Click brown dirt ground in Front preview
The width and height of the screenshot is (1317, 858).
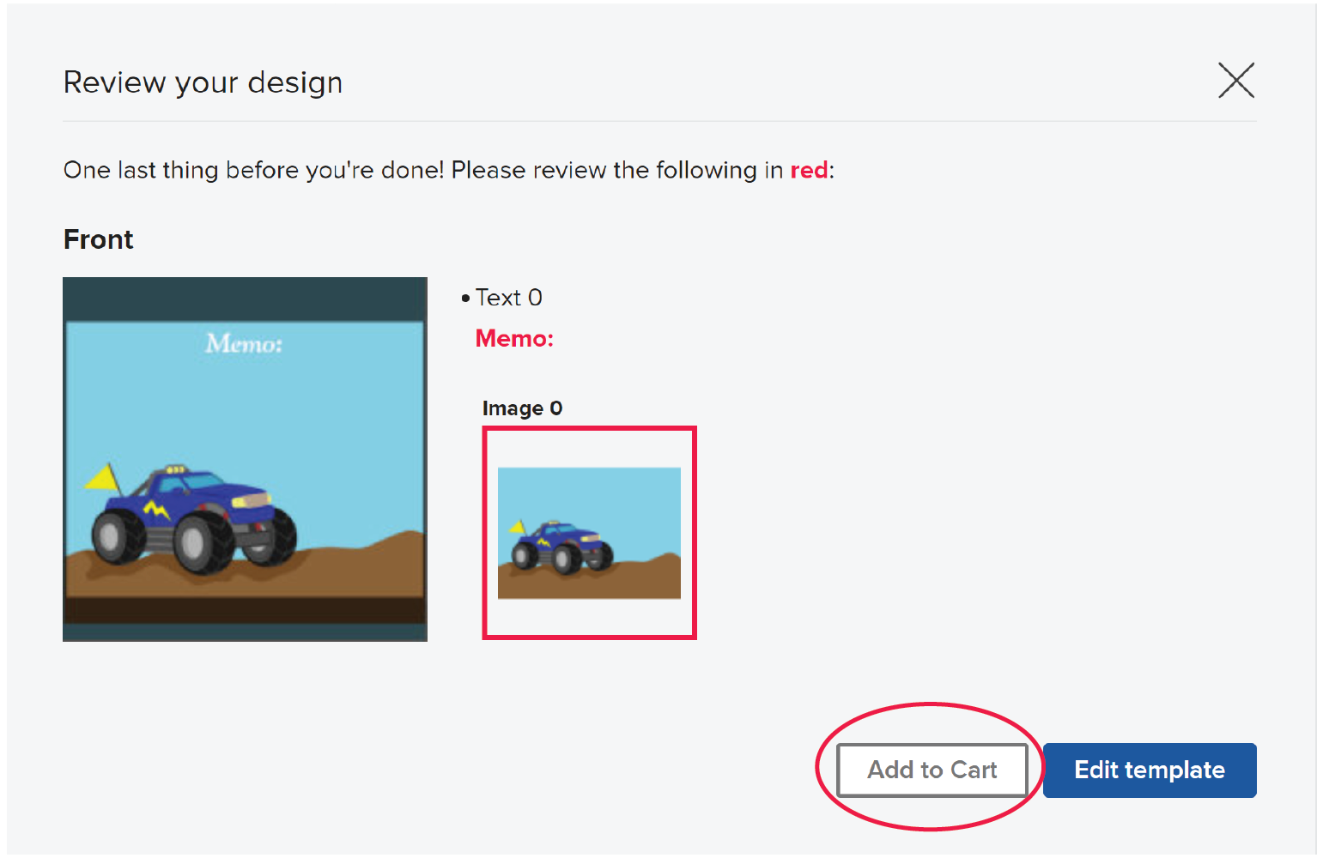[245, 575]
